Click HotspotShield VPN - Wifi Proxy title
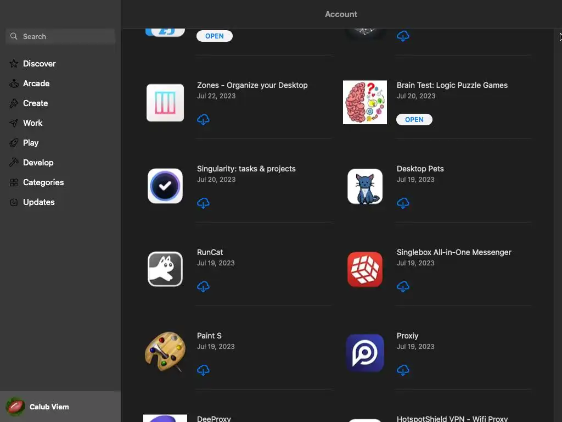The height and width of the screenshot is (422, 562). click(x=452, y=419)
